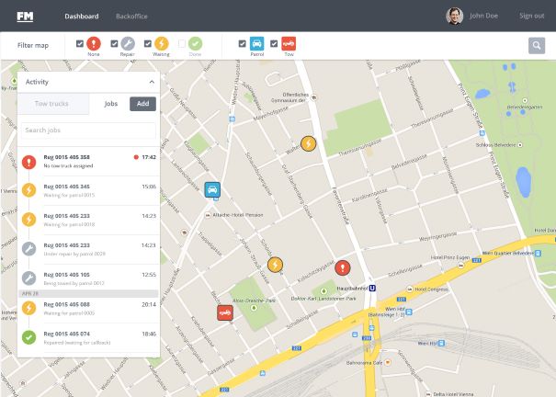
Task: Click red alert icon of job 358
Action: (x=28, y=162)
